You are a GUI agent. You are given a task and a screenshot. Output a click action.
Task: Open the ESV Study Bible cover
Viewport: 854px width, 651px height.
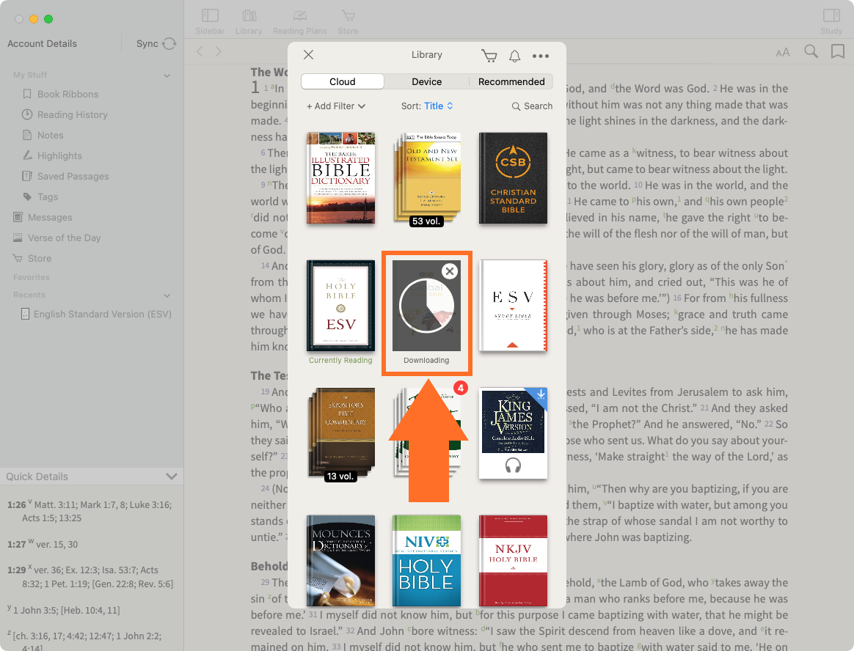tap(513, 306)
